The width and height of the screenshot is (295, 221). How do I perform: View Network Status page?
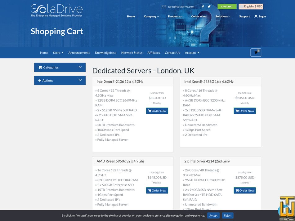[132, 53]
